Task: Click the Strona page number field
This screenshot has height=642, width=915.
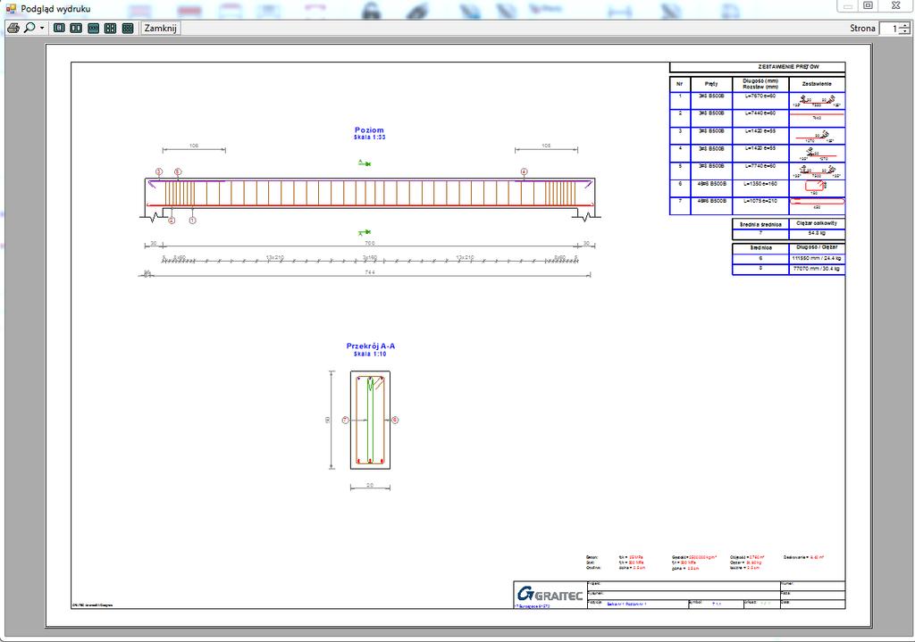Action: tap(889, 28)
